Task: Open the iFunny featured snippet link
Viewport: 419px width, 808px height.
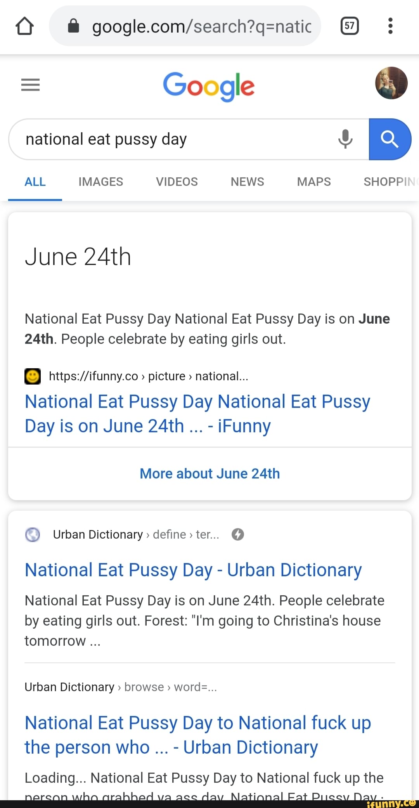Action: click(197, 414)
